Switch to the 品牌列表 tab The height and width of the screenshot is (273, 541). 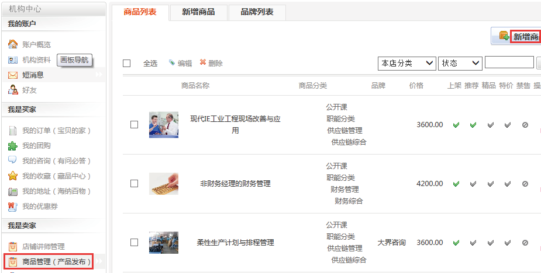[x=257, y=12]
